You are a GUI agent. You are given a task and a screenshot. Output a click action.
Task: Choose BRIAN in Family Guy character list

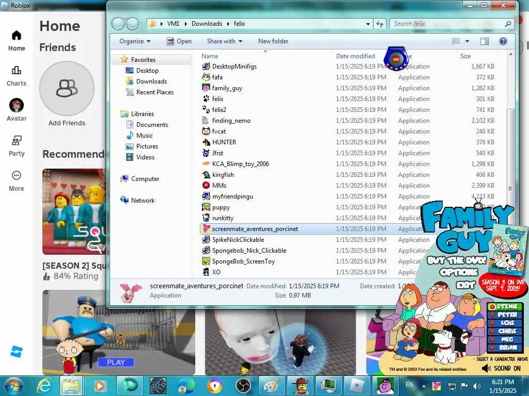[505, 348]
